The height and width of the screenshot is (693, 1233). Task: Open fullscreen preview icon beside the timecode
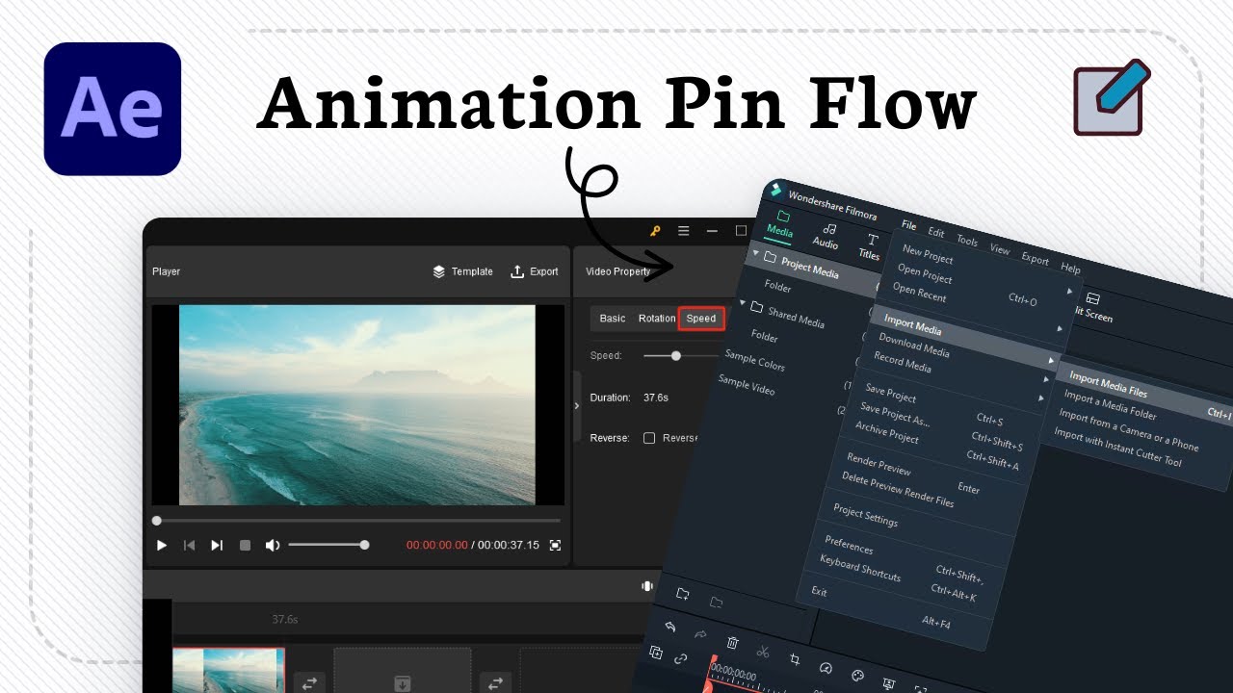click(555, 545)
